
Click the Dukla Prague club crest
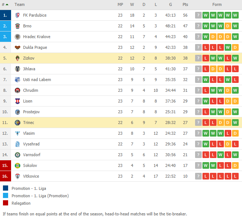click(17, 47)
